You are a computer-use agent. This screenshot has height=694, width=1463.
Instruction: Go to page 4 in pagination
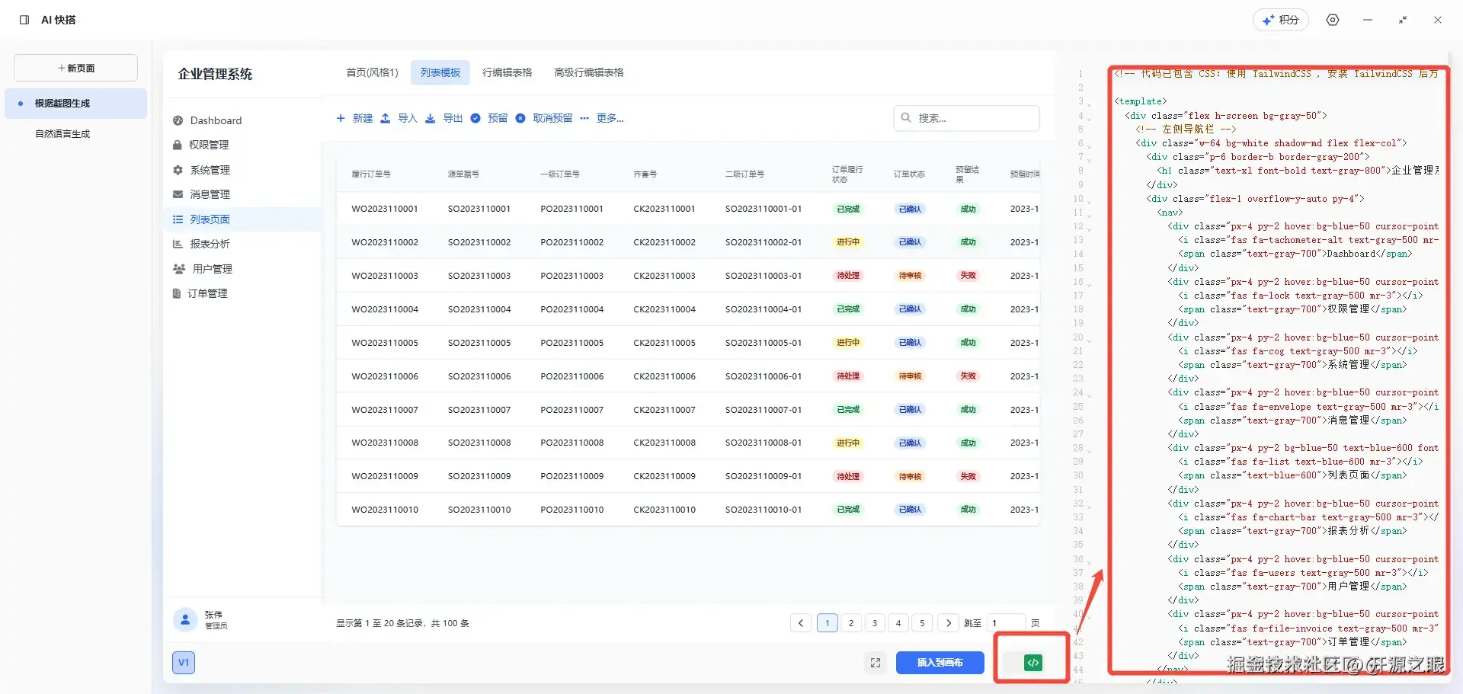point(898,623)
